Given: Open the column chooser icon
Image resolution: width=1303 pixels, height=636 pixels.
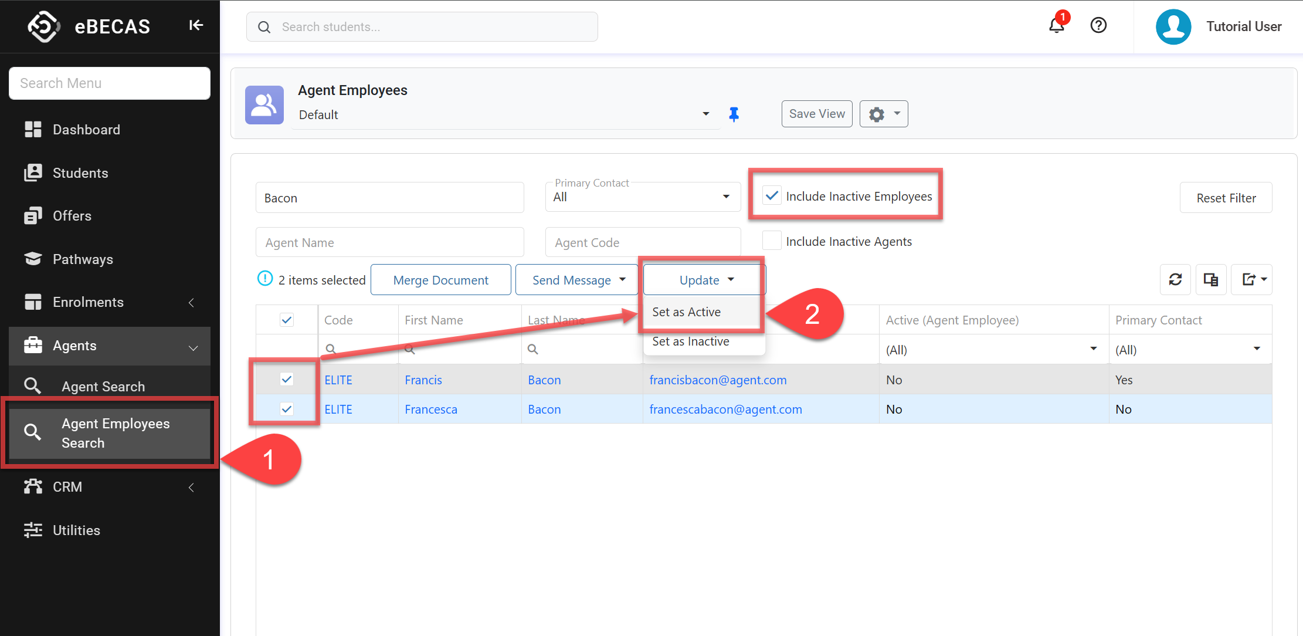Looking at the screenshot, I should tap(1211, 279).
